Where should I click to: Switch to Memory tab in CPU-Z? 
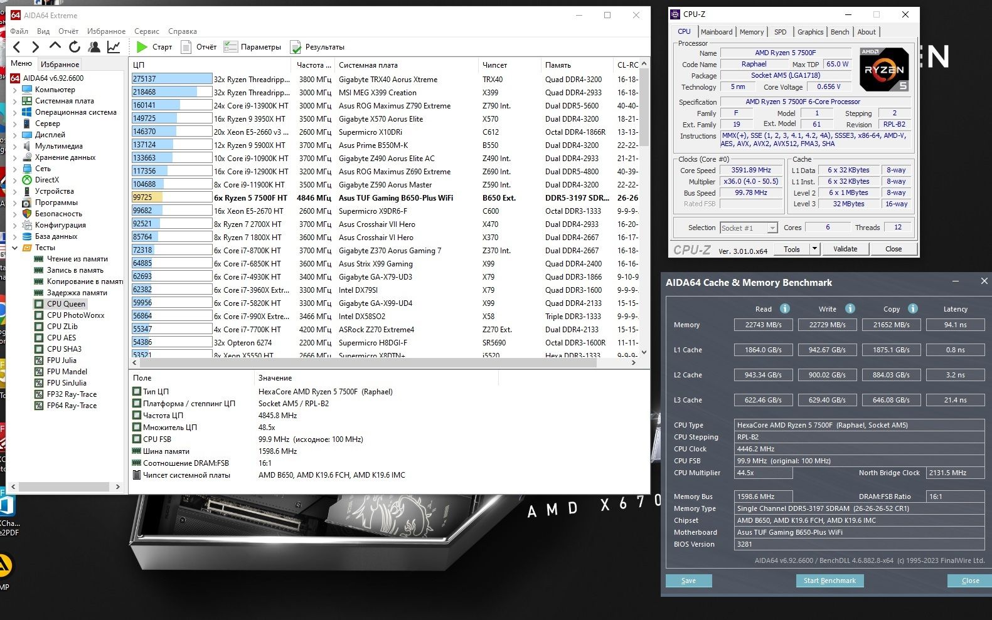(752, 32)
